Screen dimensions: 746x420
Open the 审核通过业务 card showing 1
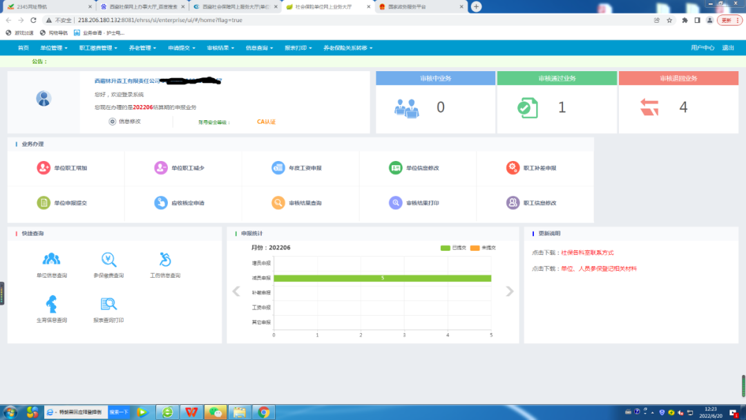tap(557, 102)
